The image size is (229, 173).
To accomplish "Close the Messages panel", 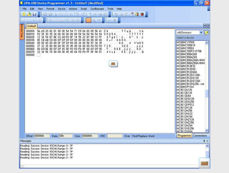I will click(207, 141).
